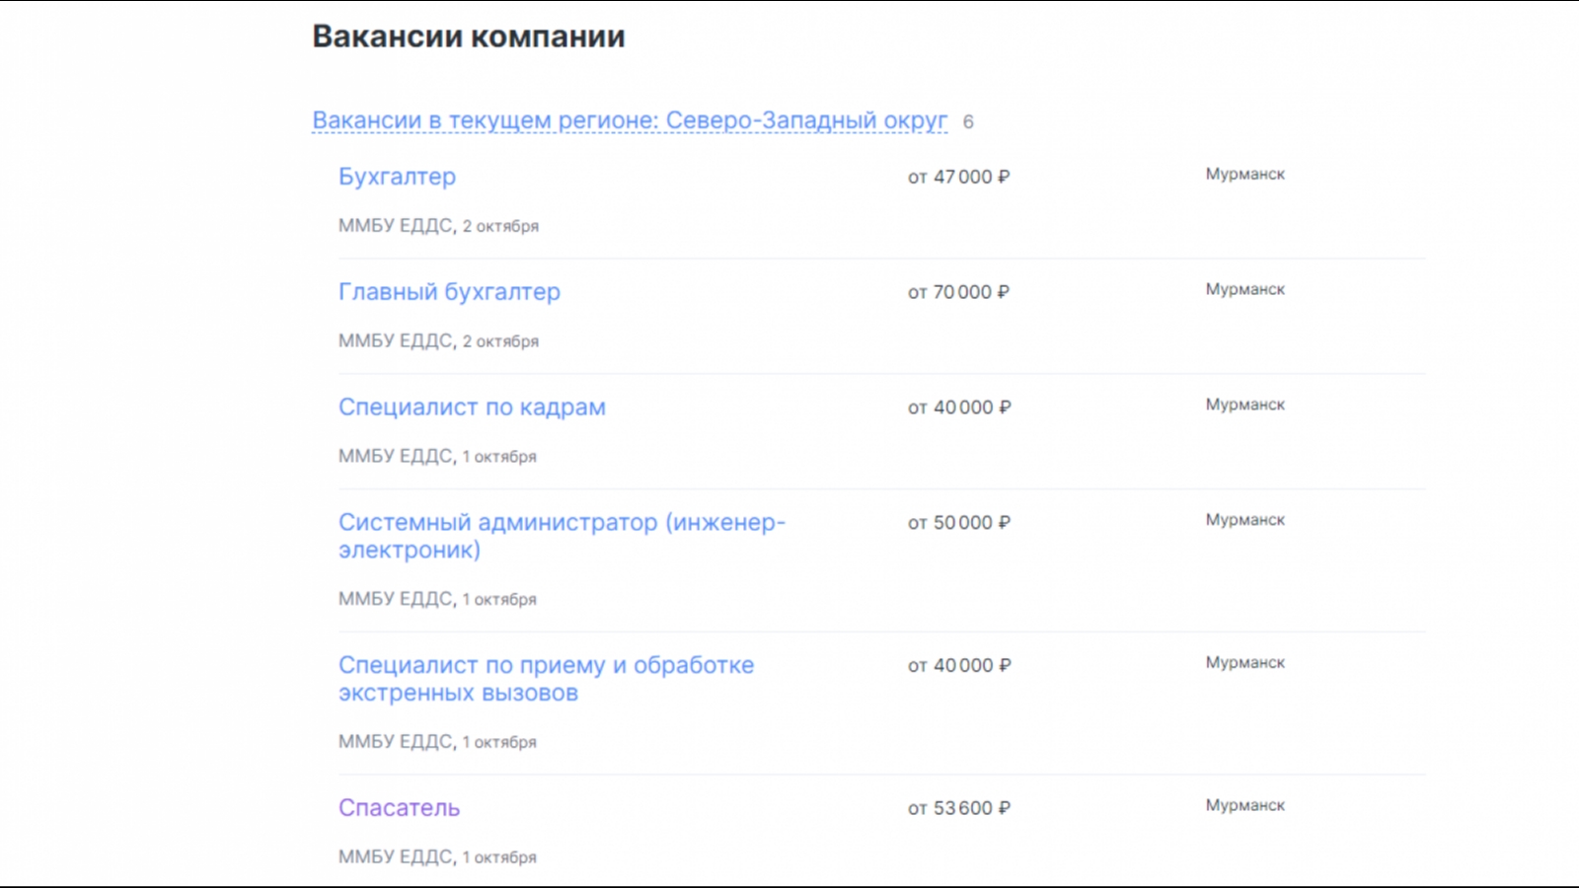Screen dimensions: 1579x888
Task: Click the Вакансии компании heading
Action: tap(469, 37)
